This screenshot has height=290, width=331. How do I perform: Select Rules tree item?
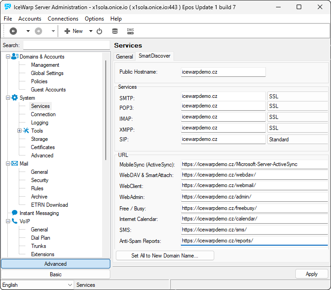coord(37,188)
